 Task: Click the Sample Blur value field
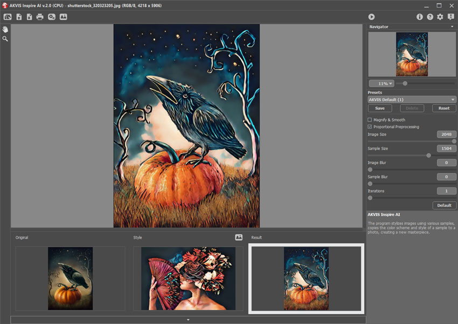click(x=446, y=177)
